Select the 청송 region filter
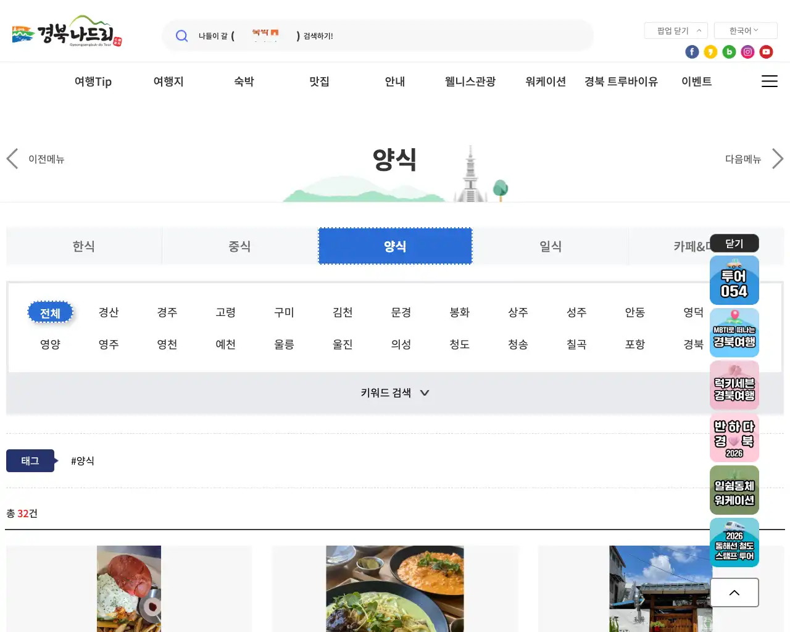 pyautogui.click(x=518, y=344)
